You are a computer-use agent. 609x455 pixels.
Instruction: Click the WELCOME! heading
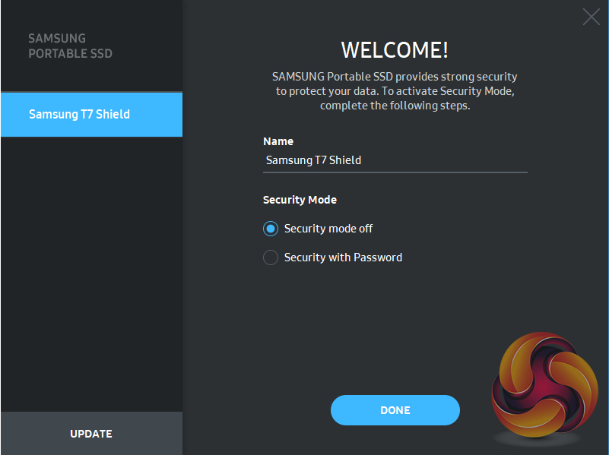(x=395, y=50)
